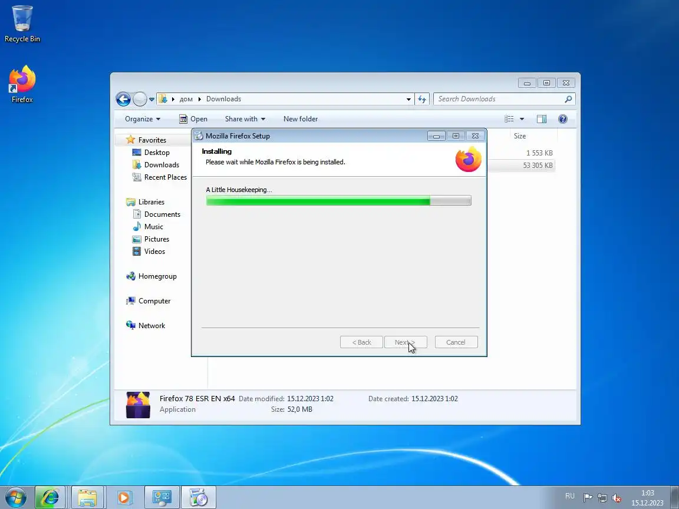Open Action Center flag tray icon
Image resolution: width=679 pixels, height=509 pixels.
588,498
